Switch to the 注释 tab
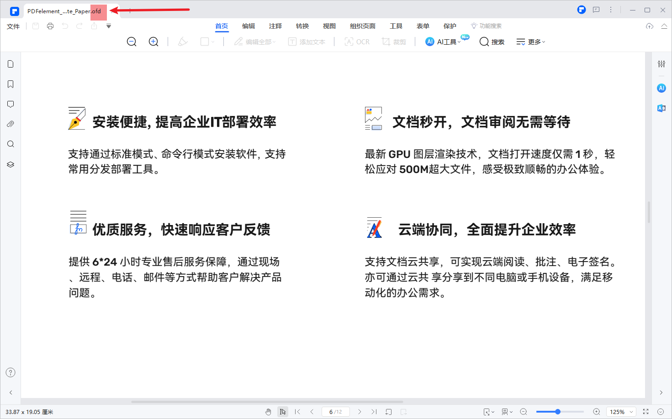The image size is (672, 419). (275, 26)
